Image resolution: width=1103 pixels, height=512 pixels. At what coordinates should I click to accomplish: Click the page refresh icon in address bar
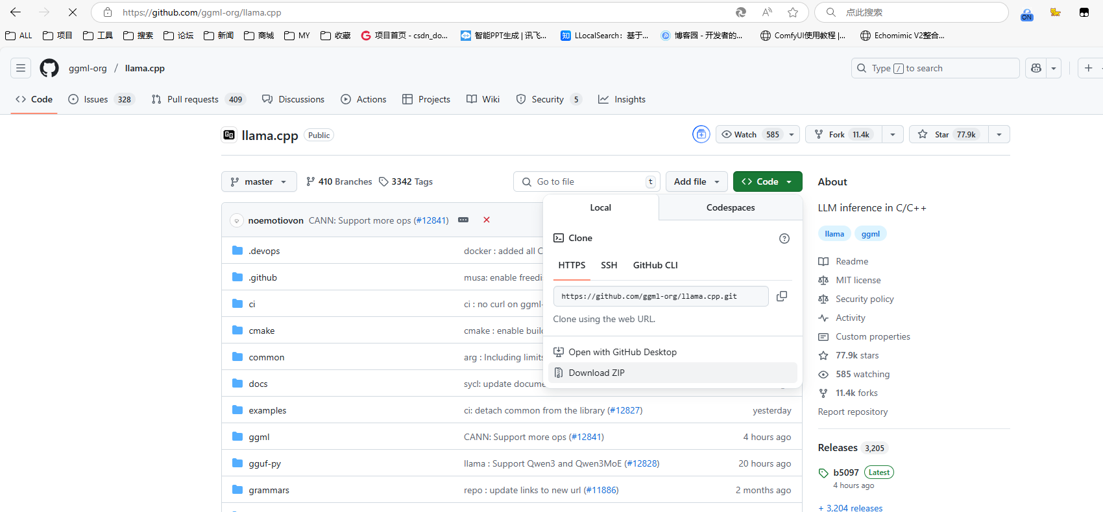coord(741,12)
